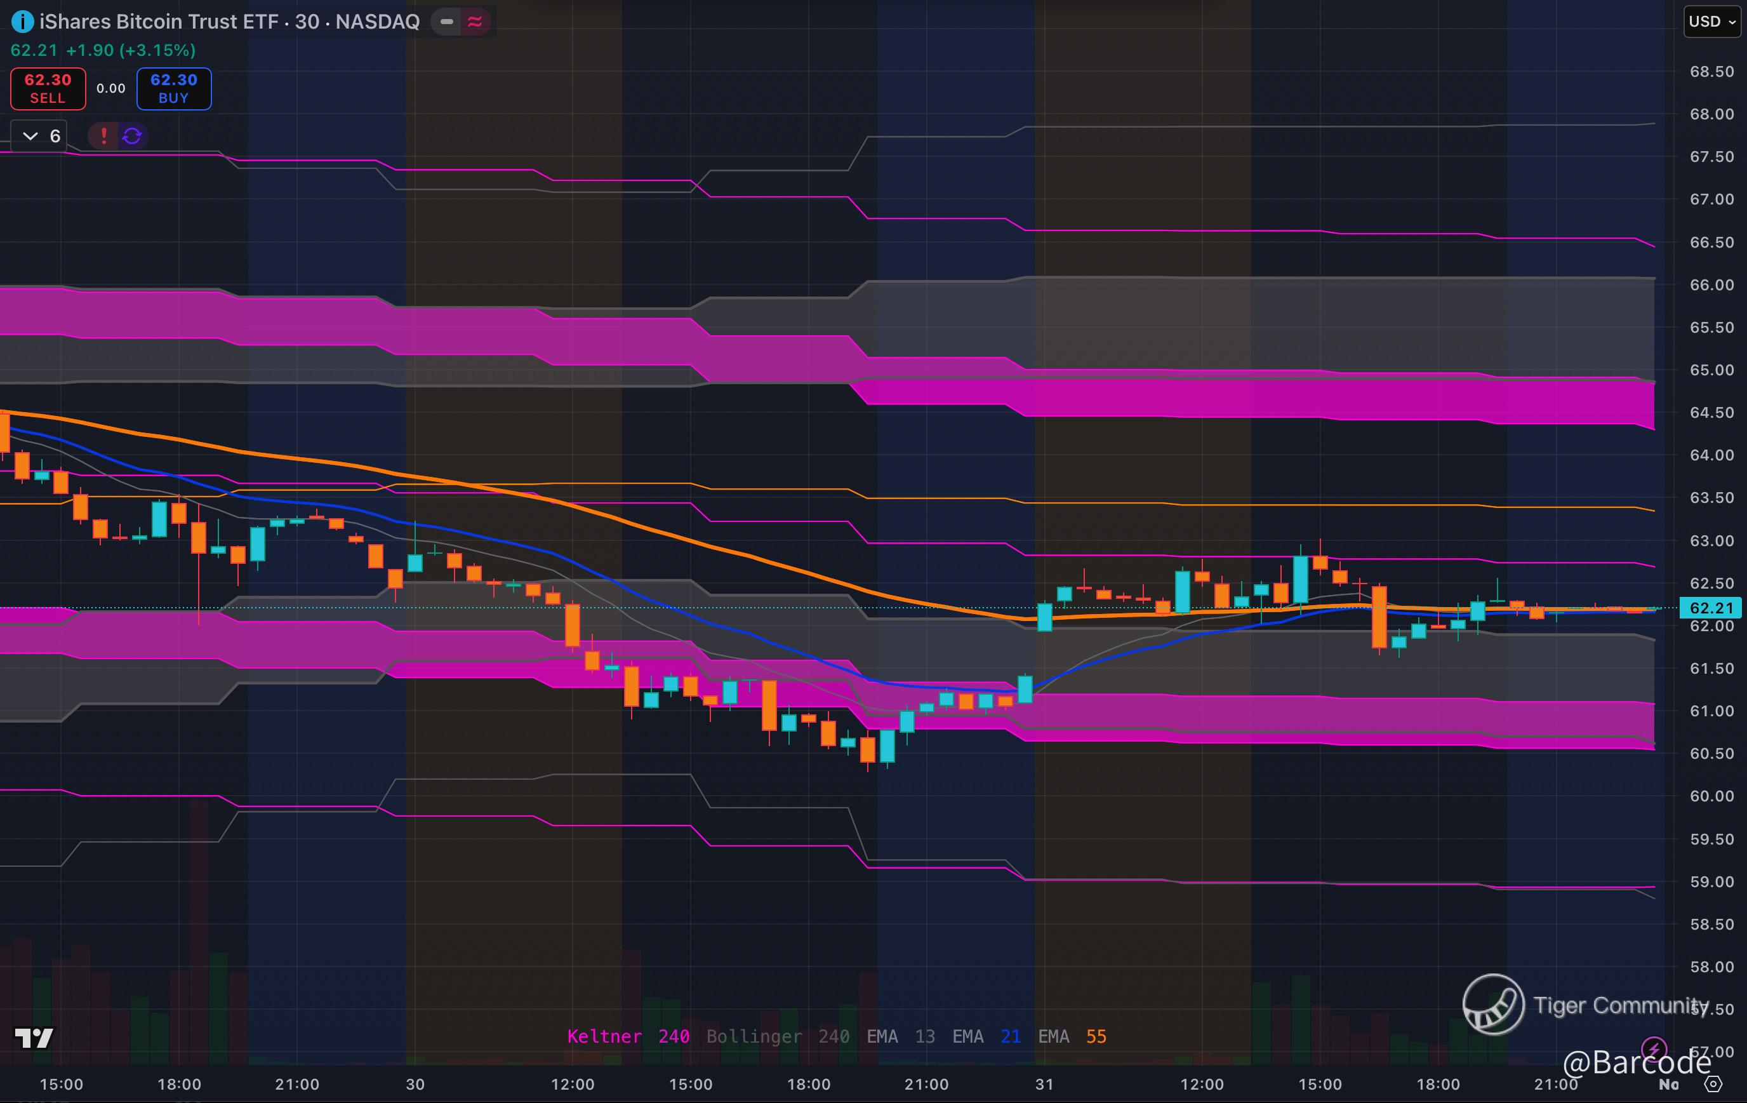This screenshot has height=1103, width=1747.
Task: Select the EMA 55 orange indicator label
Action: pos(1072,1036)
